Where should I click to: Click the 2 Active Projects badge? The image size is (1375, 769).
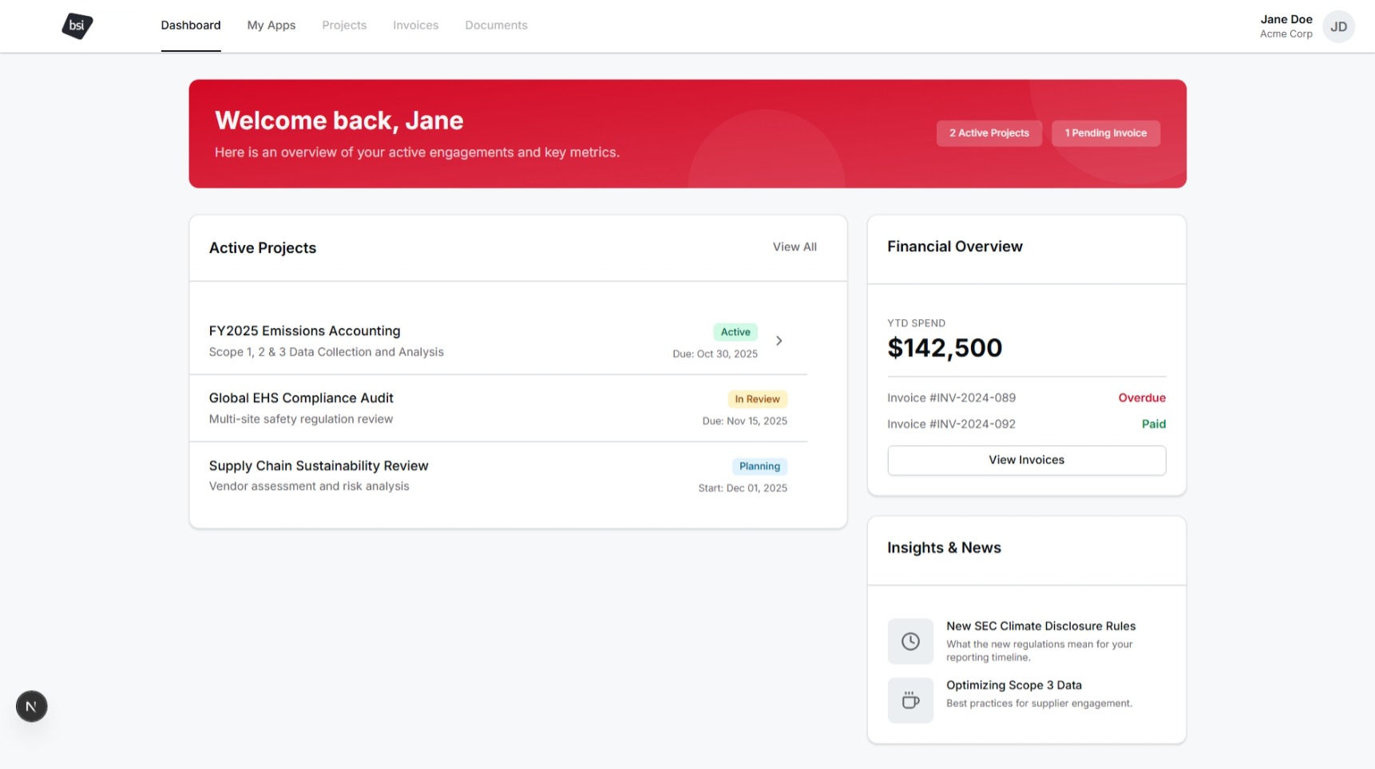(x=989, y=132)
